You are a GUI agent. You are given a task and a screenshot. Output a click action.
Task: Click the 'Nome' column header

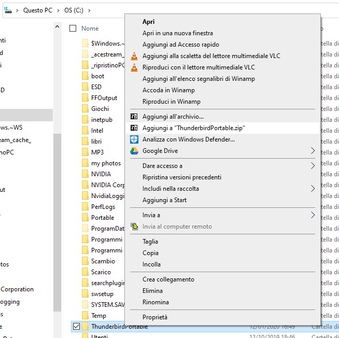point(90,29)
